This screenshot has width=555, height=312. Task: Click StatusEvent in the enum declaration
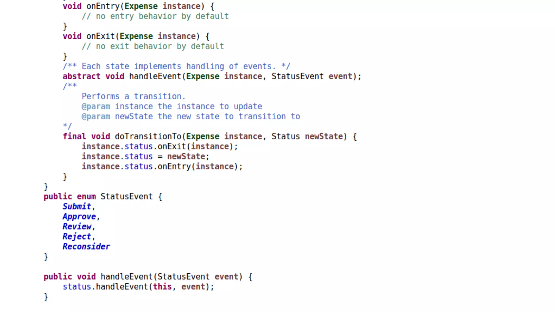pos(127,196)
